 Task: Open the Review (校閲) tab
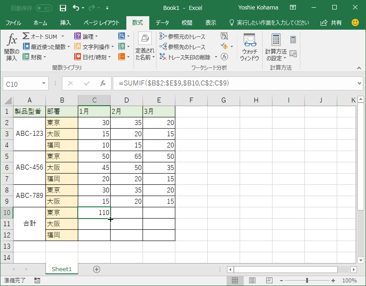pos(187,23)
